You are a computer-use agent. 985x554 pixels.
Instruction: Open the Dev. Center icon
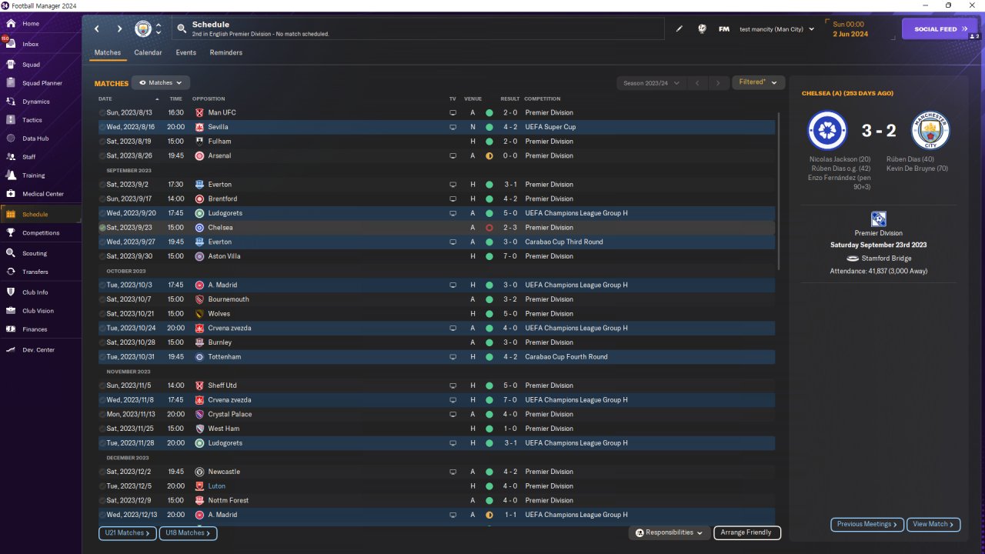point(11,350)
